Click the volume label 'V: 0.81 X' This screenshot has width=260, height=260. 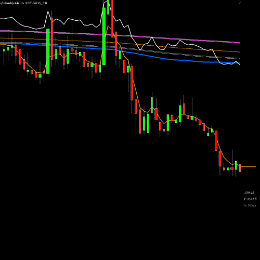click(251, 199)
